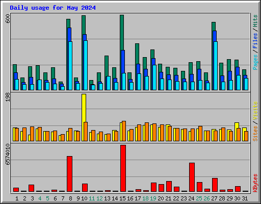
Task: Click the '6574010' axis label
Action: (x=8, y=154)
